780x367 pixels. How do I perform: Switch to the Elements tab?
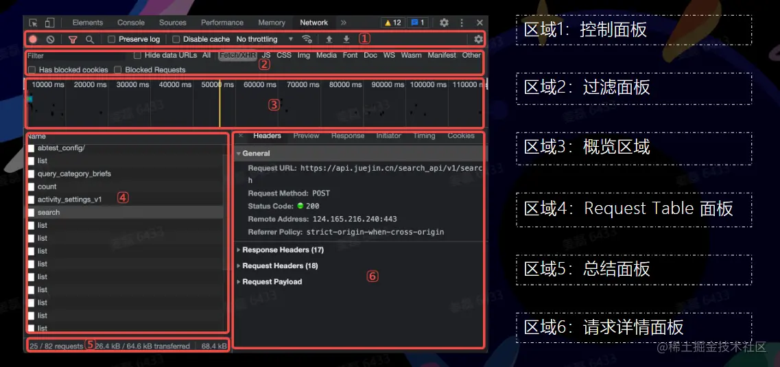click(88, 23)
